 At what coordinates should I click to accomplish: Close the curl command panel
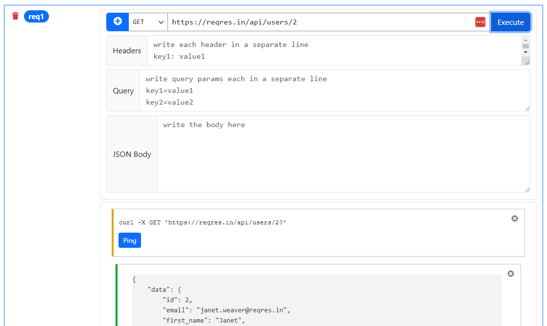(x=515, y=218)
